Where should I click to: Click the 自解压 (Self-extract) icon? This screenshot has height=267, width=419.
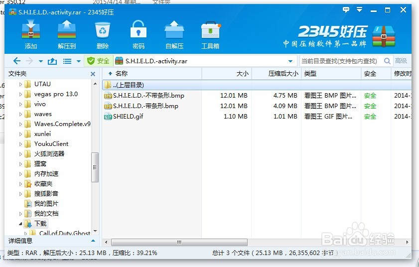coord(174,34)
